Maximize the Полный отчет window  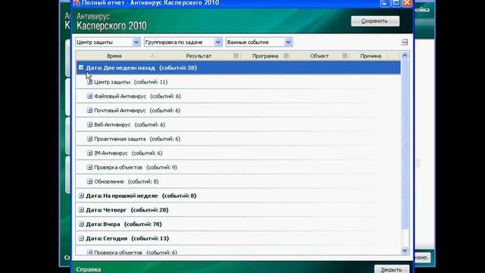tap(396, 3)
